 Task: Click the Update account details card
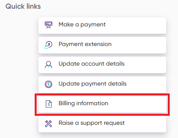pyautogui.click(x=102, y=65)
